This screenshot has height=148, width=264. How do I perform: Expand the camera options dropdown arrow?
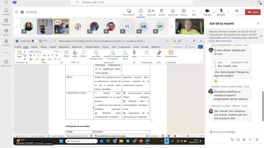coord(214,12)
